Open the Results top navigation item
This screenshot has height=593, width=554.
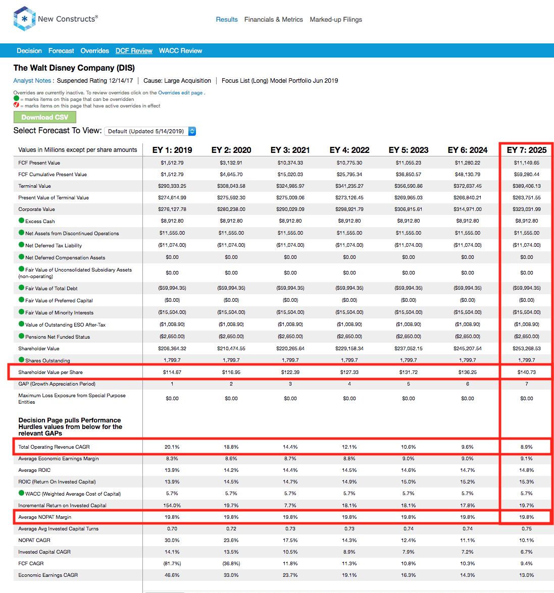point(227,20)
